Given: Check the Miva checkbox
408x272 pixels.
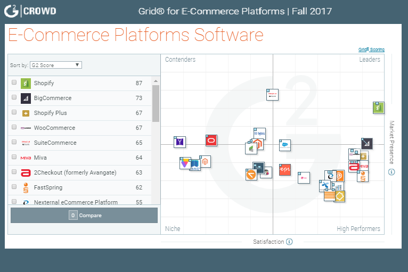Looking at the screenshot, I should tap(14, 157).
